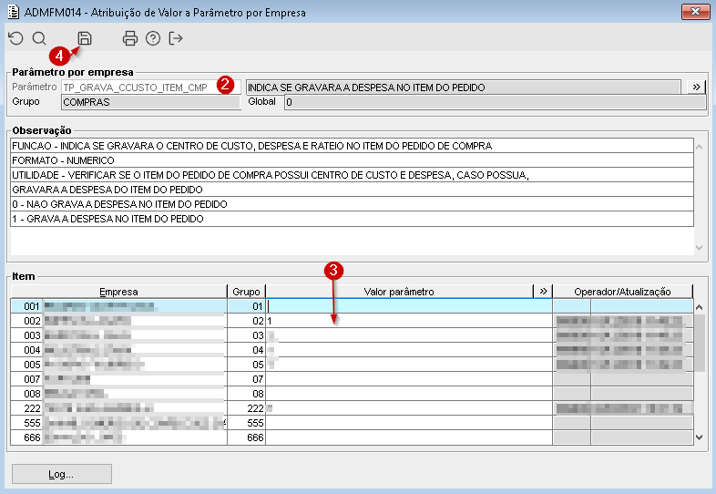Click Valor parâmetro cell of empresa 005
This screenshot has width=716, height=494.
(409, 365)
